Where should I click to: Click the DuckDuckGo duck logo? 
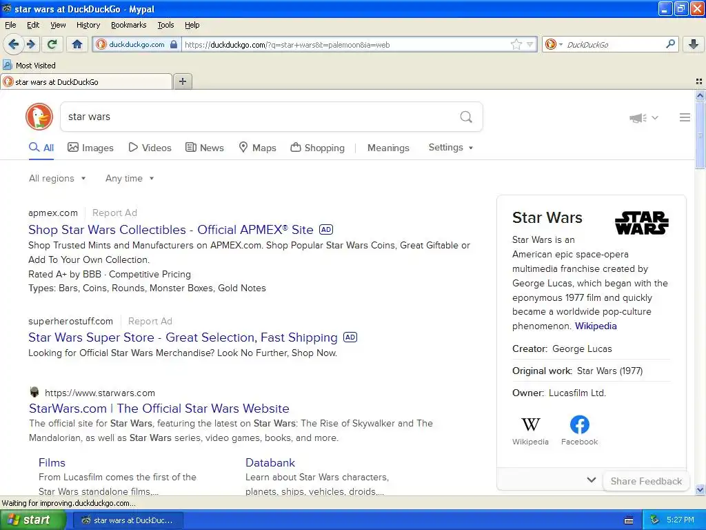click(x=39, y=117)
